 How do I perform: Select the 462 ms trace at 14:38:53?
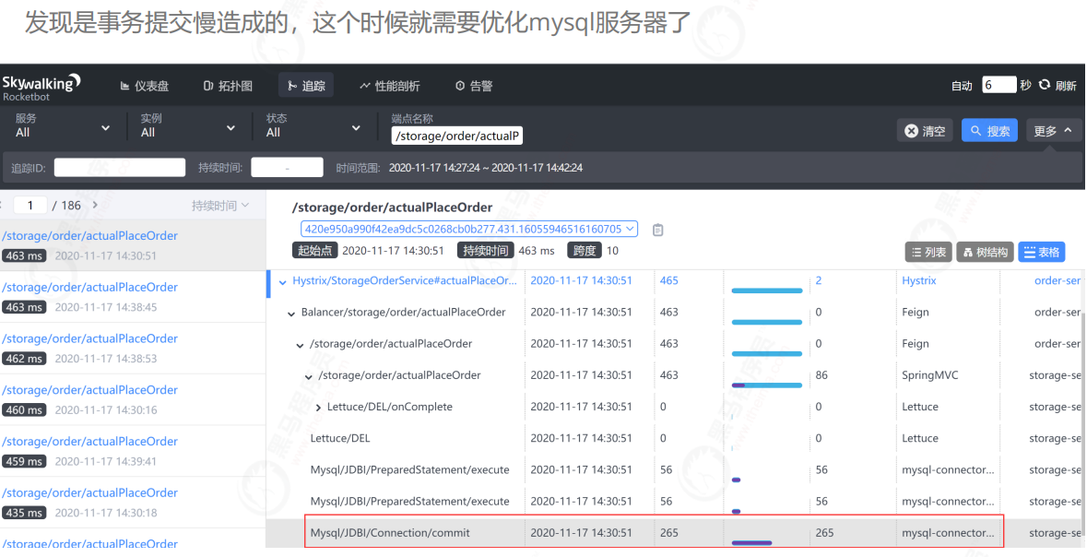(x=133, y=348)
